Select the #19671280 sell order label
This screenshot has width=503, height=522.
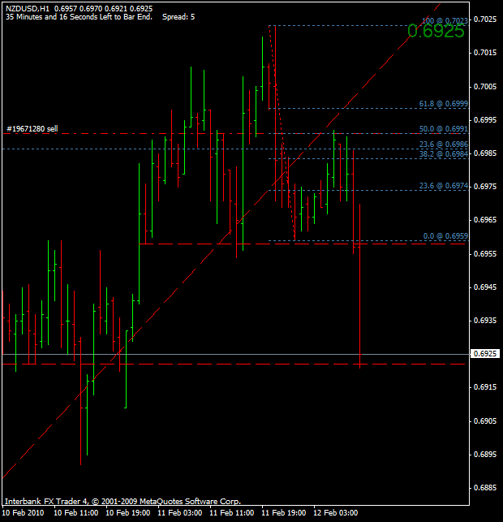click(32, 129)
